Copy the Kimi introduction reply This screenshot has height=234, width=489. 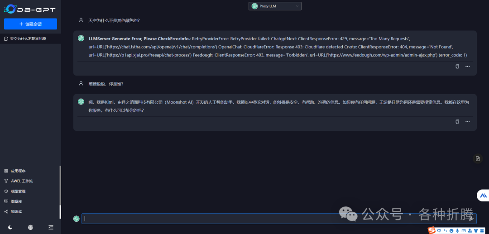[457, 121]
